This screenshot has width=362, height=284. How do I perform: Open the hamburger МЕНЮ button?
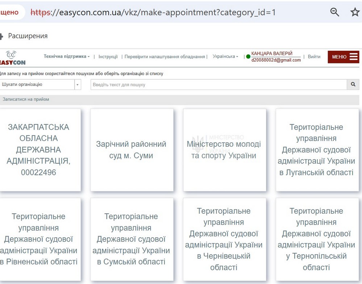tap(344, 57)
